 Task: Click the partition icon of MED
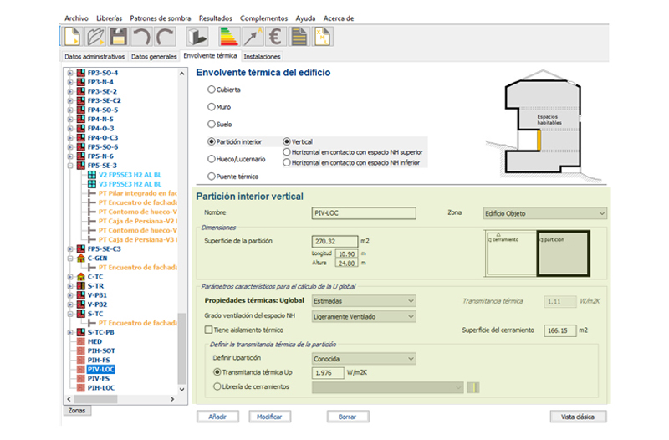coord(80,342)
